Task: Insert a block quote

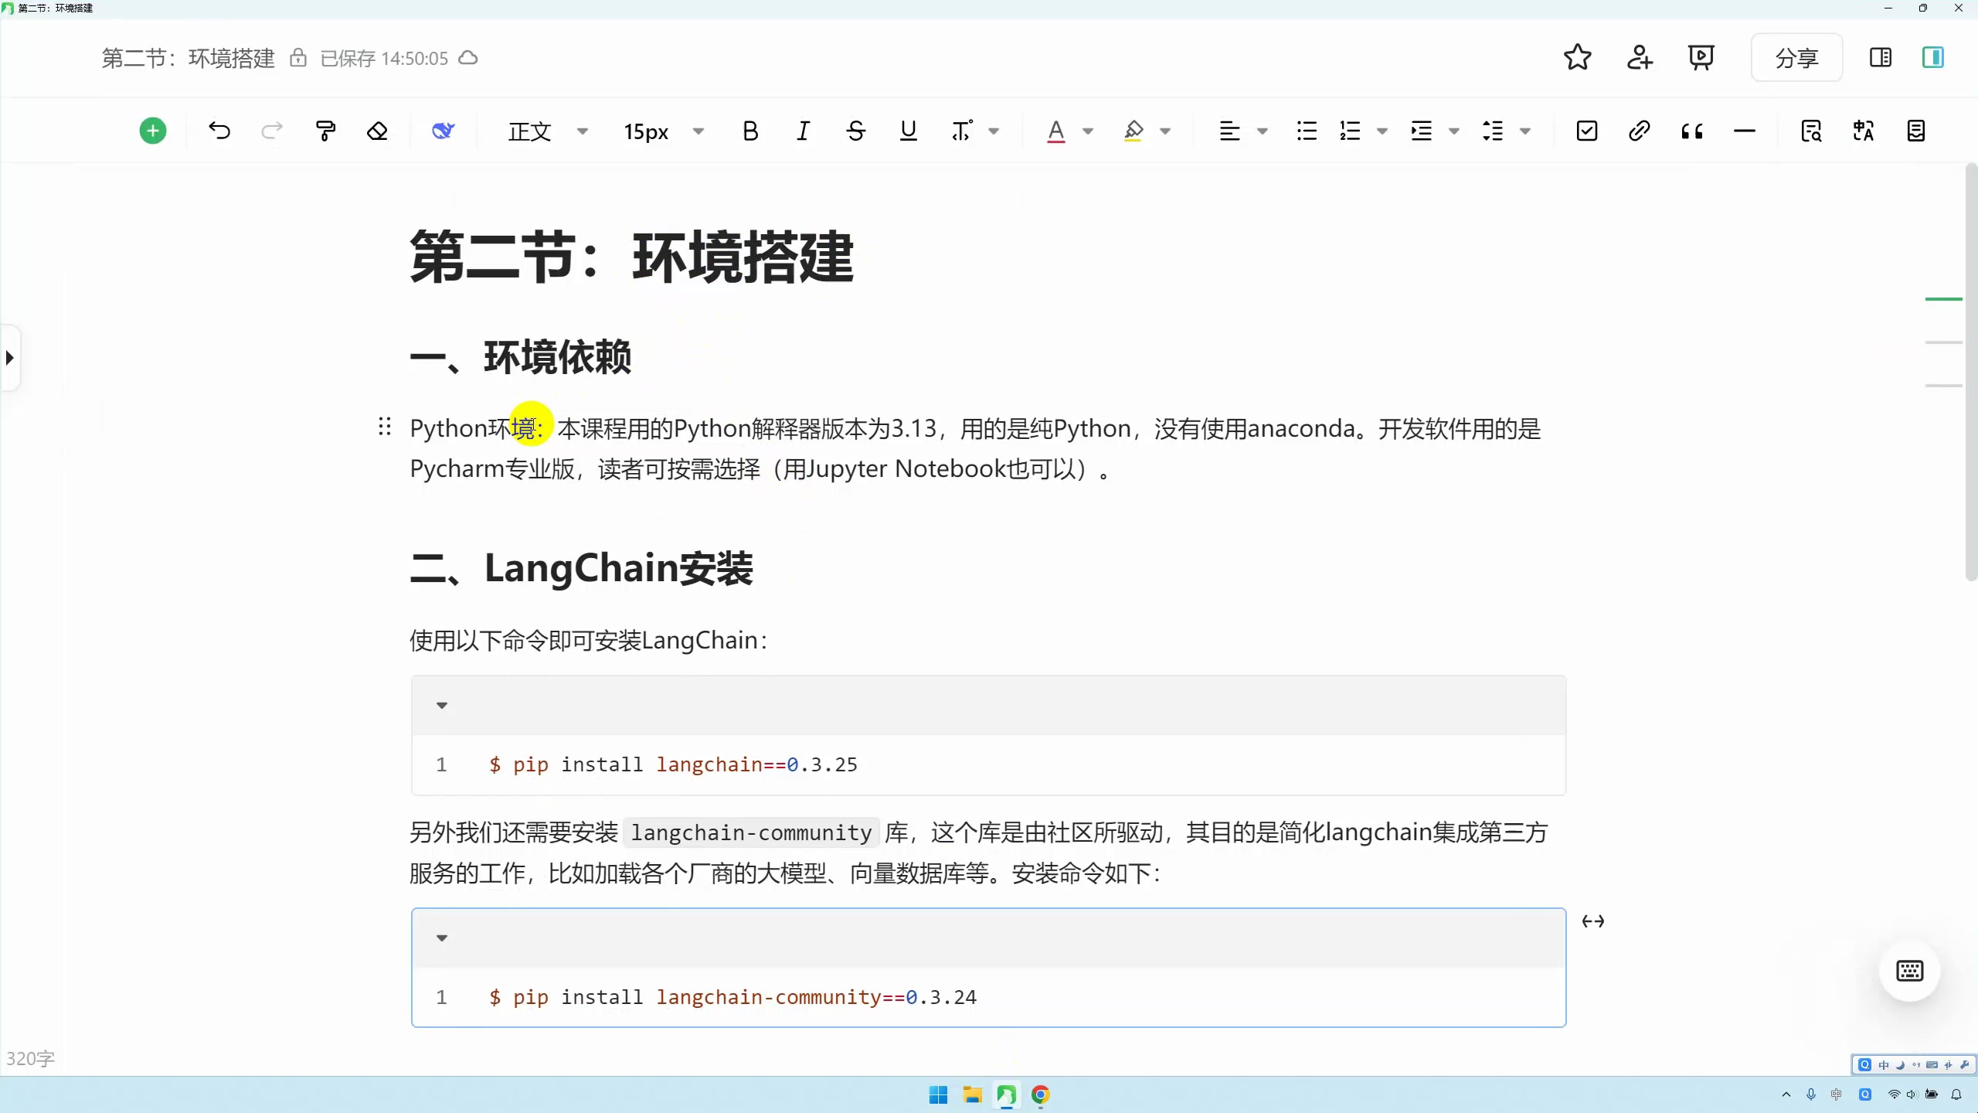Action: pyautogui.click(x=1691, y=130)
